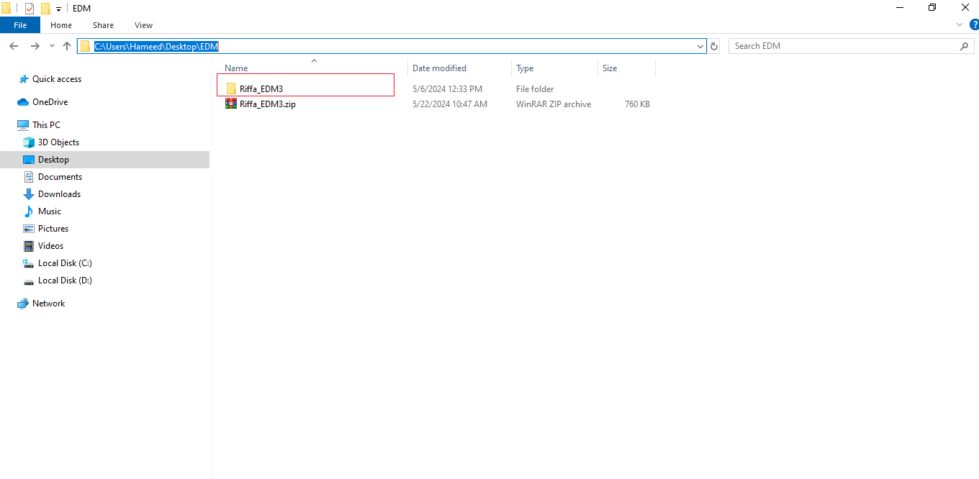Click the WinRAR icon of Riffa_EDM3.zip
The width and height of the screenshot is (979, 479).
[231, 104]
